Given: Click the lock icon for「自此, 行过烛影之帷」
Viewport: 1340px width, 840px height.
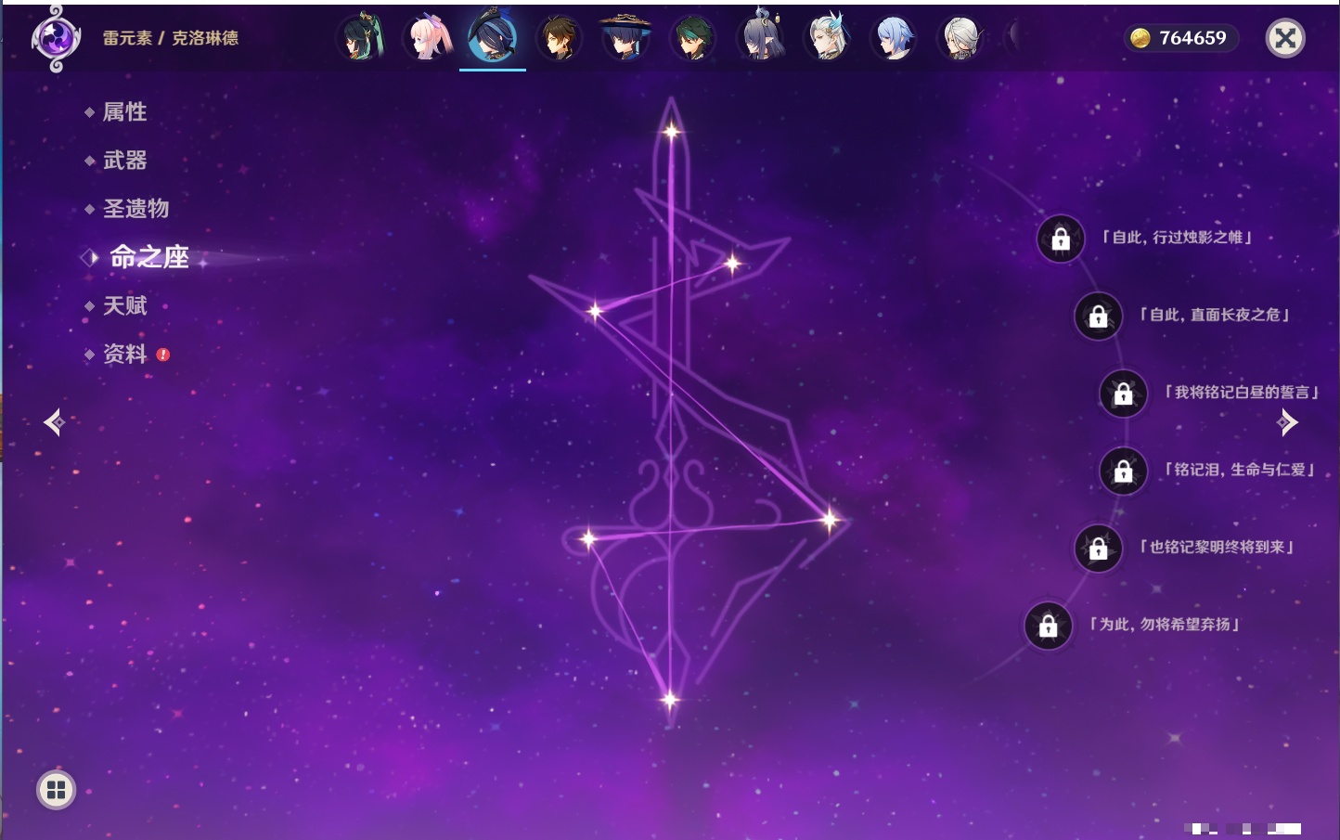Looking at the screenshot, I should pyautogui.click(x=1061, y=239).
